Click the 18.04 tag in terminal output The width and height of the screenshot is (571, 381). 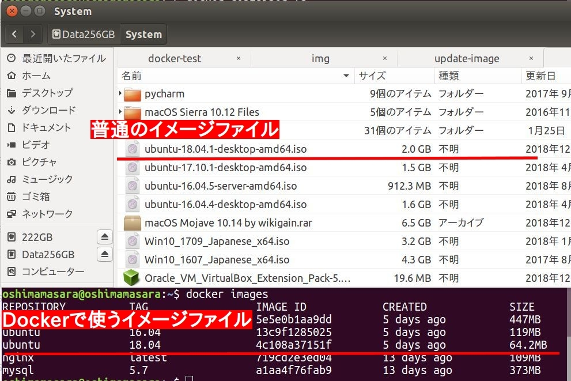(145, 345)
